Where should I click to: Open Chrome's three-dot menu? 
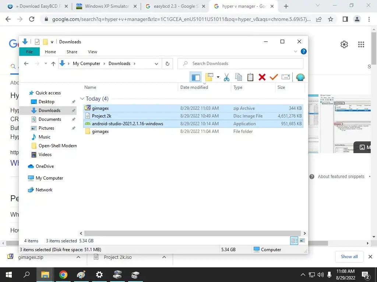tap(369, 19)
